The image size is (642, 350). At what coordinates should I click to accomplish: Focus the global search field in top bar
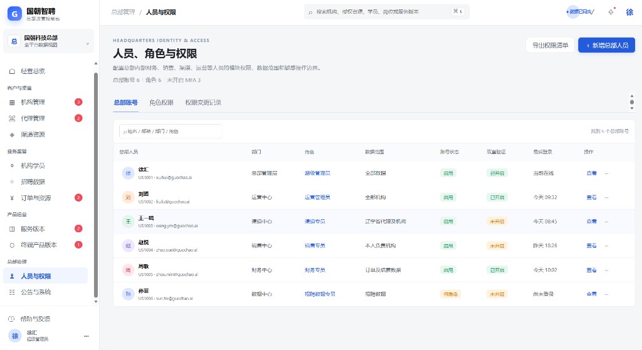pos(387,12)
